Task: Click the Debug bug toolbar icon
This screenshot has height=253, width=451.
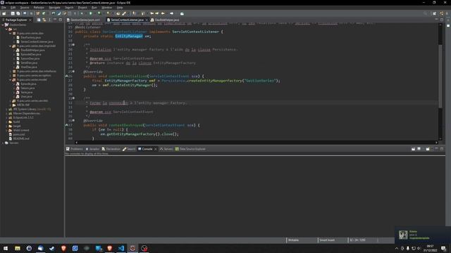Action: [x=82, y=13]
